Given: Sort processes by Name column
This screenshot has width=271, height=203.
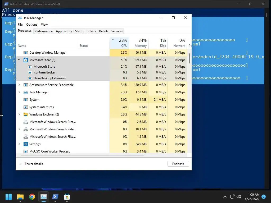Looking at the screenshot, I should [x=47, y=43].
